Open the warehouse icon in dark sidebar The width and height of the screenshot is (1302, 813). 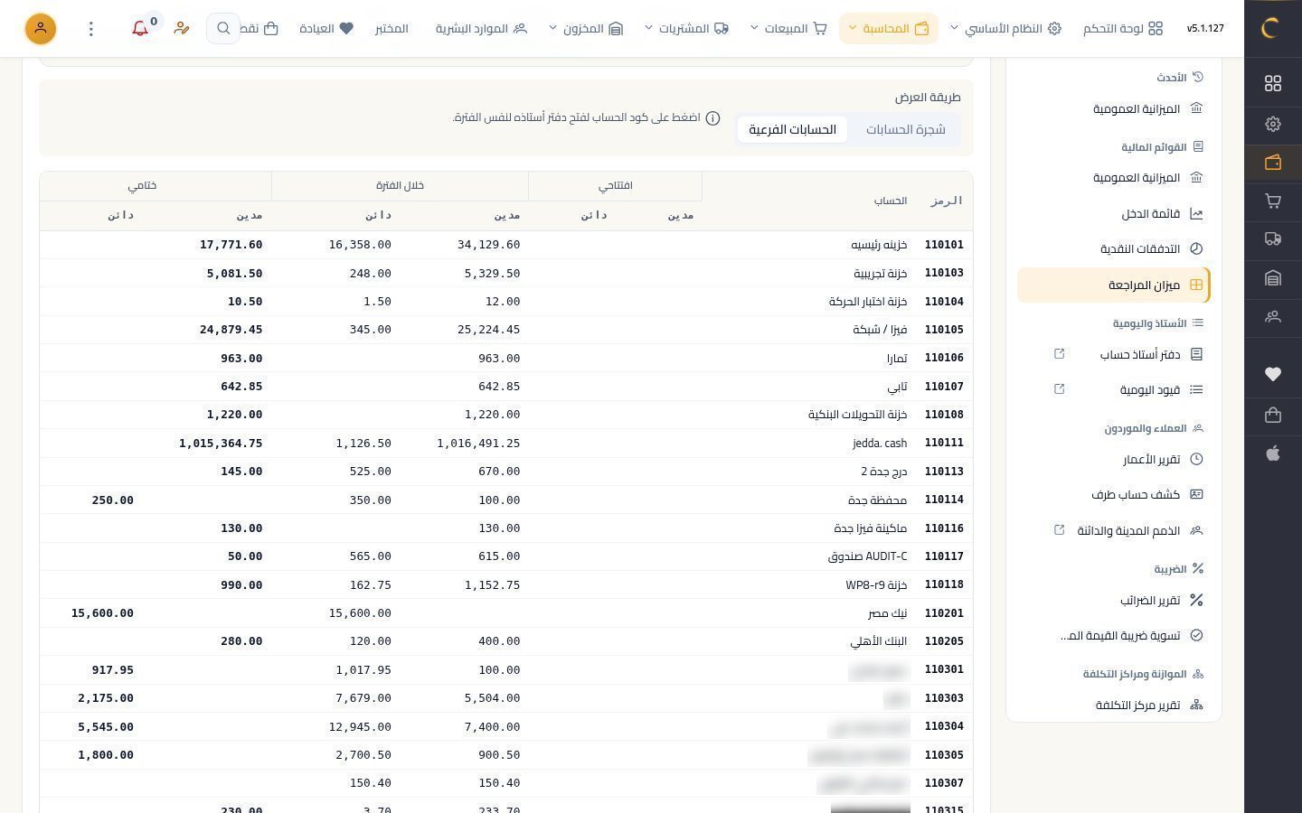1273,278
